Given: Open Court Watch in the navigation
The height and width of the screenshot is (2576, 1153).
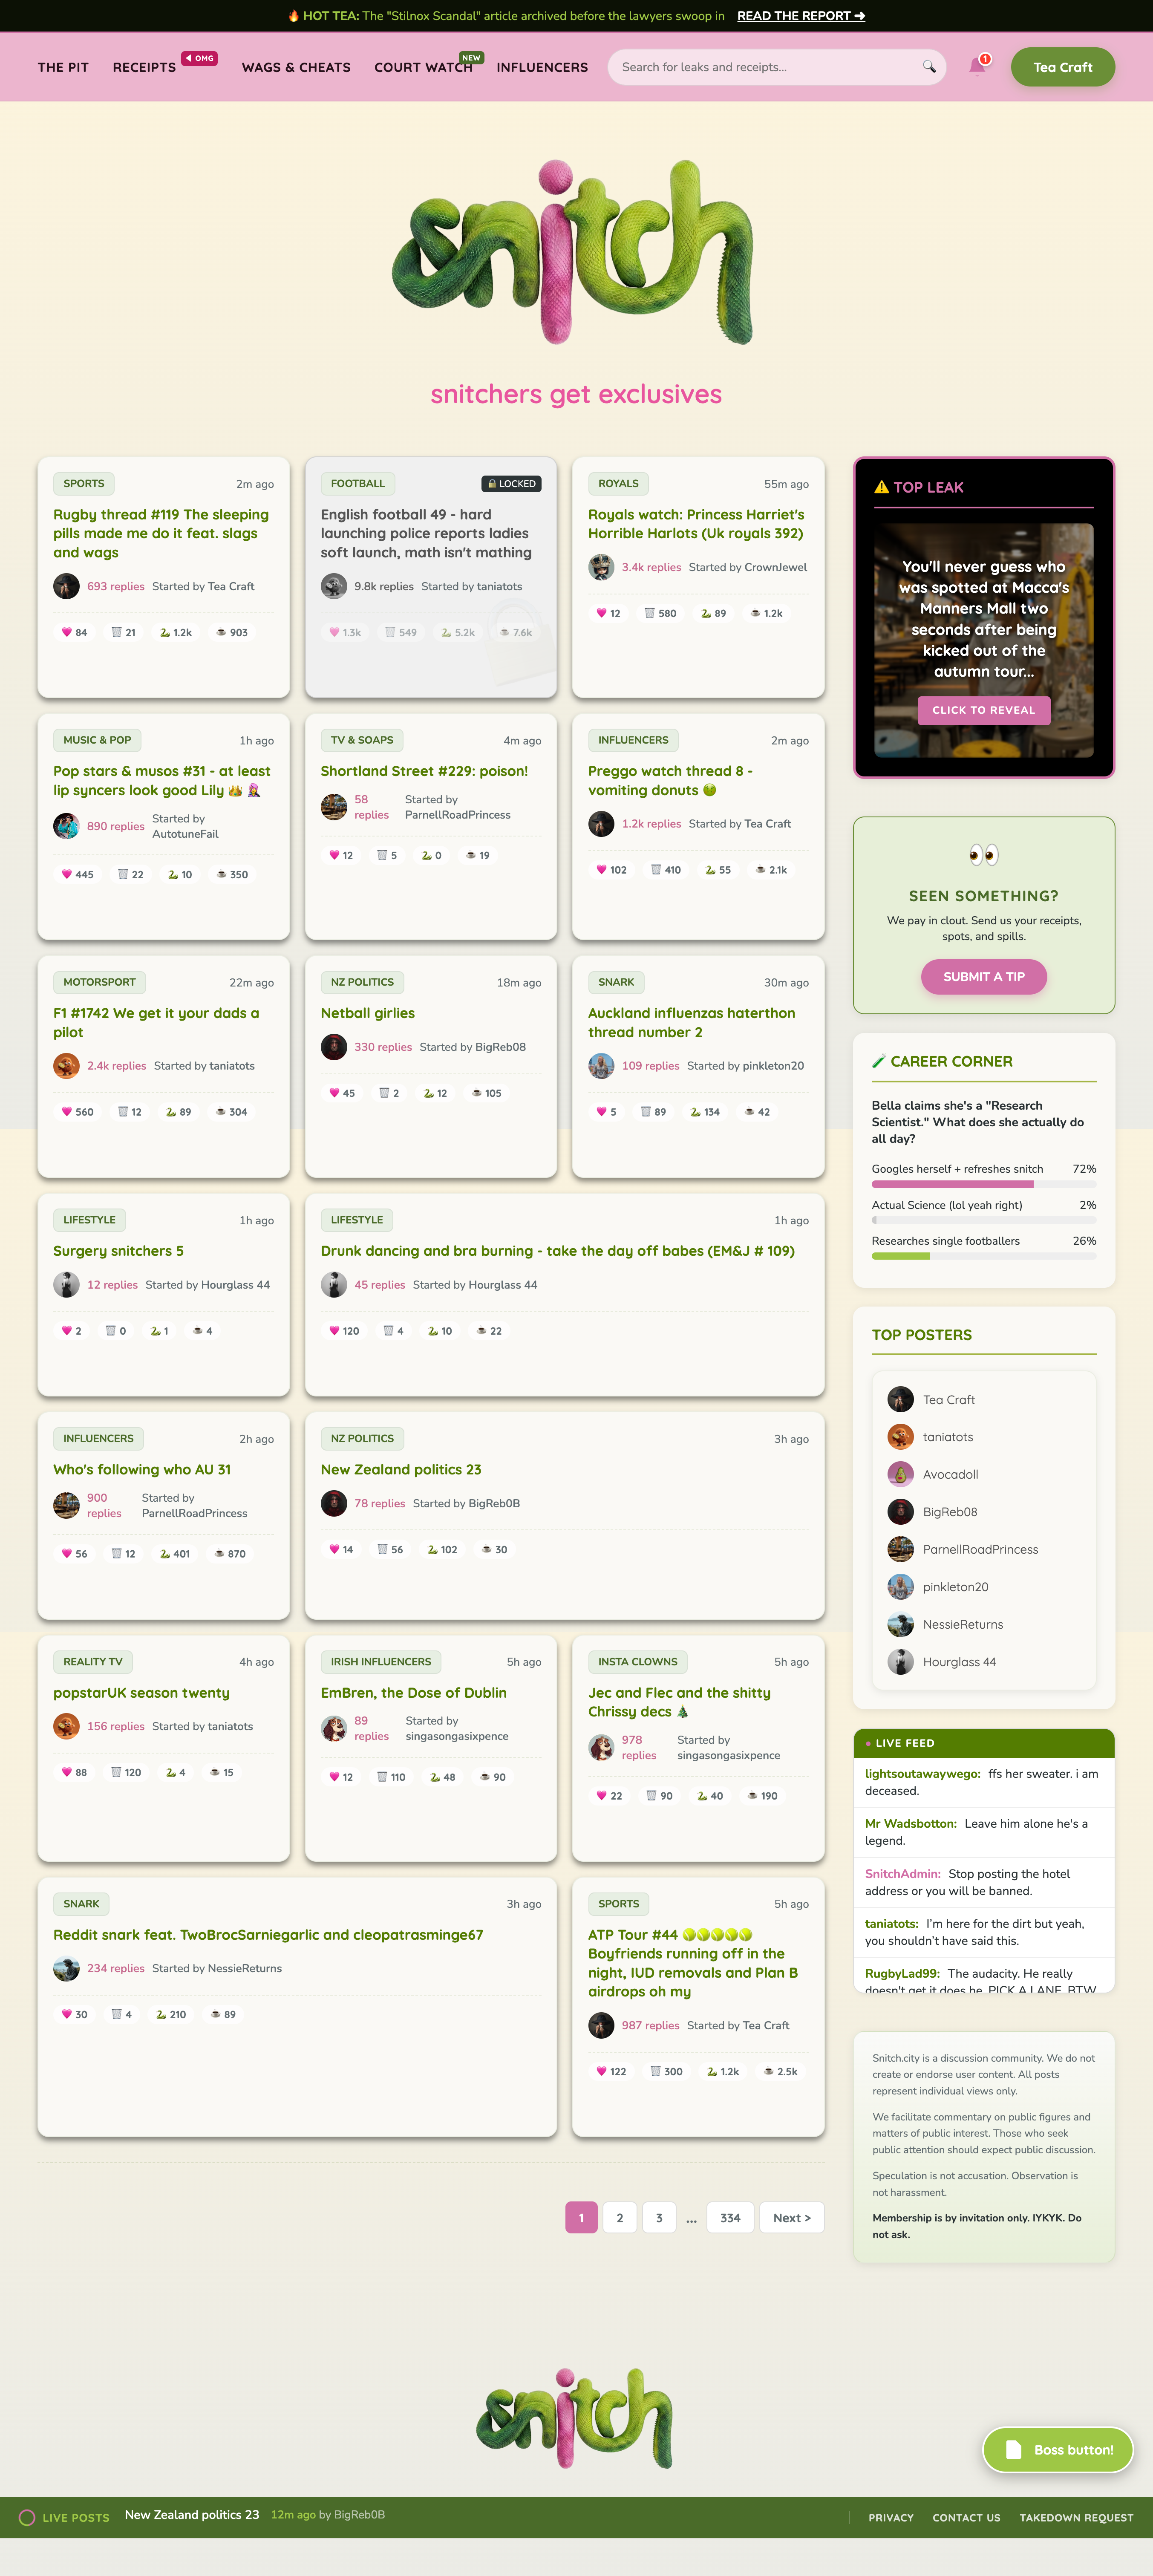Looking at the screenshot, I should pos(423,67).
